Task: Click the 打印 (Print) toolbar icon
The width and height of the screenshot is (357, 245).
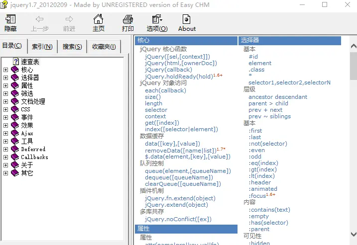Action: [128, 20]
